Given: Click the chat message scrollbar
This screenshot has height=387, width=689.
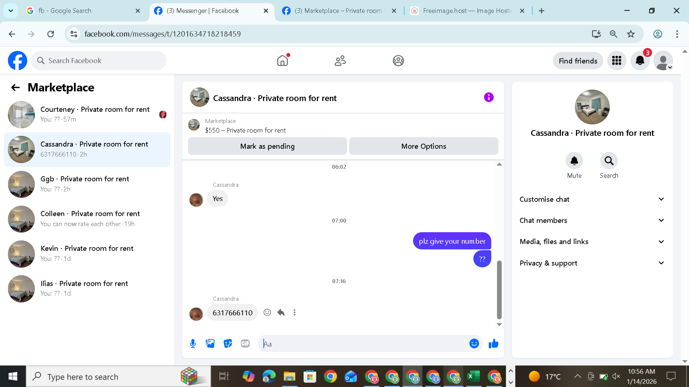Looking at the screenshot, I should coord(499,290).
